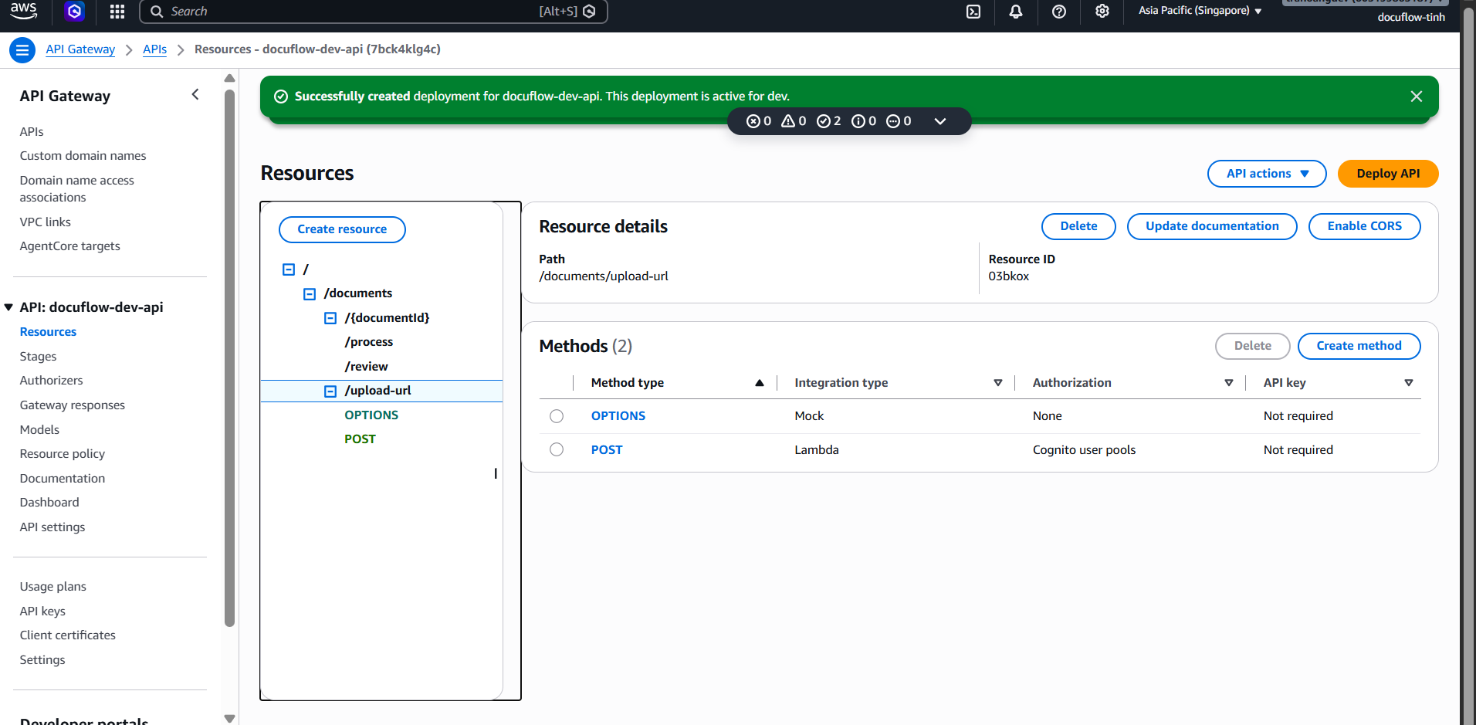Show the error count in status pill

pyautogui.click(x=759, y=121)
